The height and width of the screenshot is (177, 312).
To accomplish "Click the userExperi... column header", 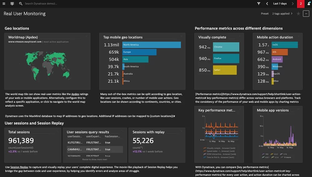I will coord(94,136).
